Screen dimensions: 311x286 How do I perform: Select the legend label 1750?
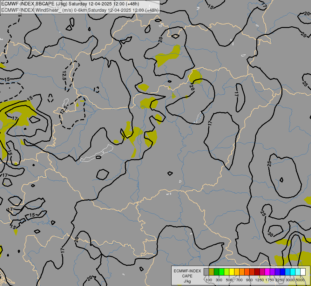tap(270, 280)
